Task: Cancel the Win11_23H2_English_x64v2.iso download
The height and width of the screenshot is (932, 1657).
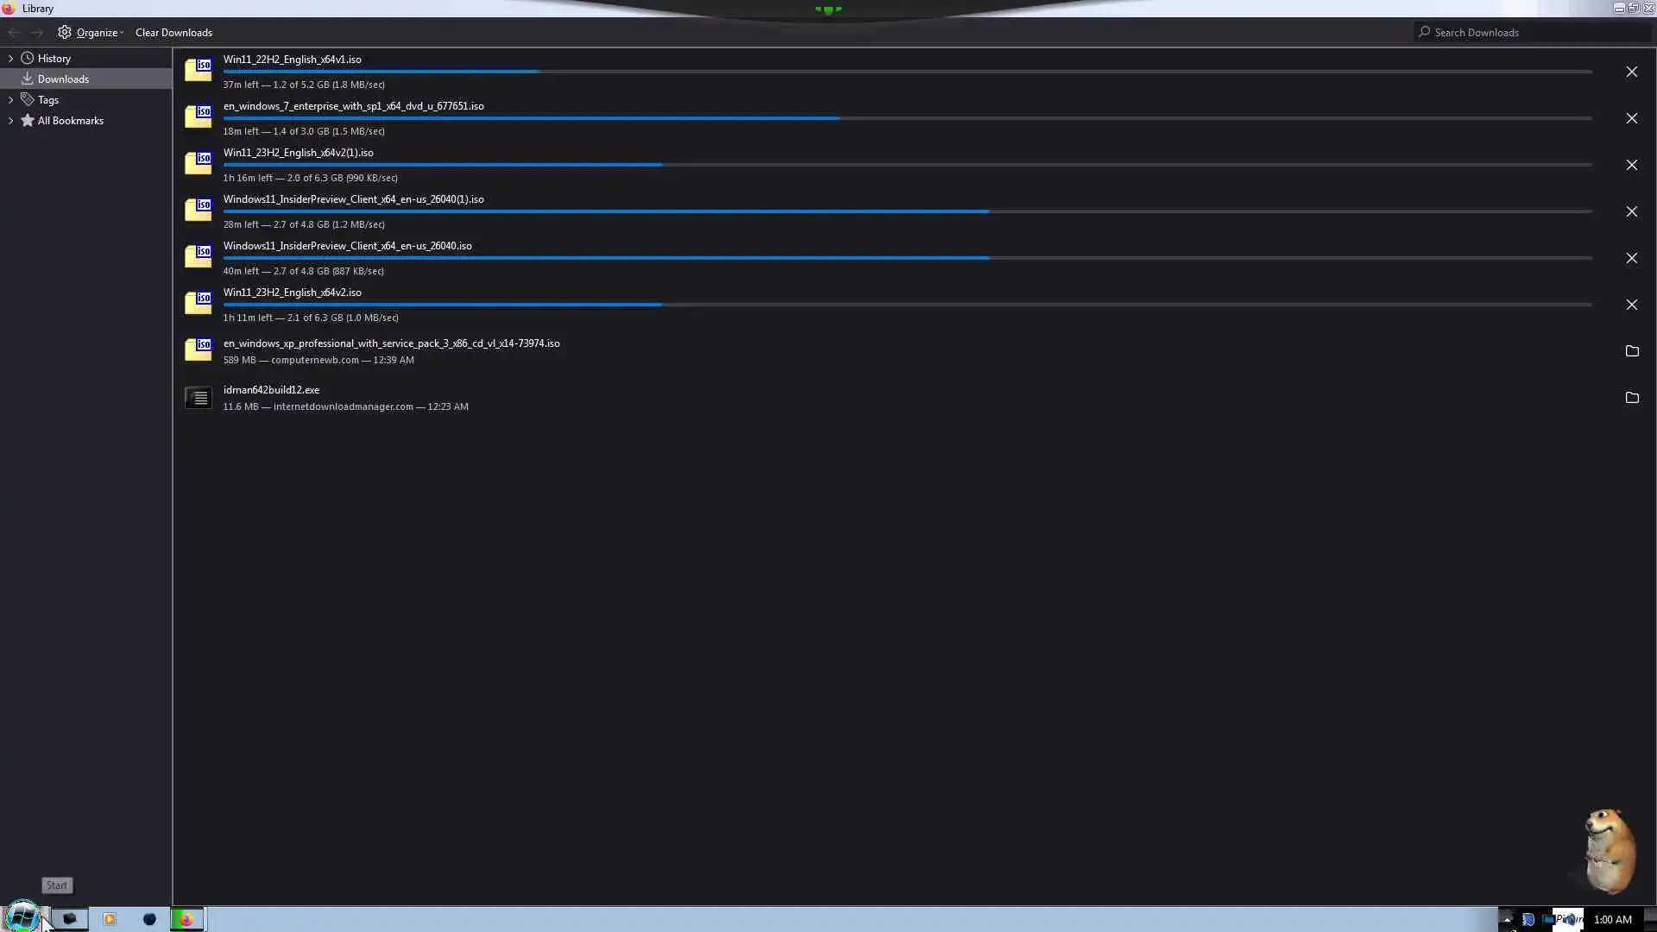Action: click(1631, 305)
